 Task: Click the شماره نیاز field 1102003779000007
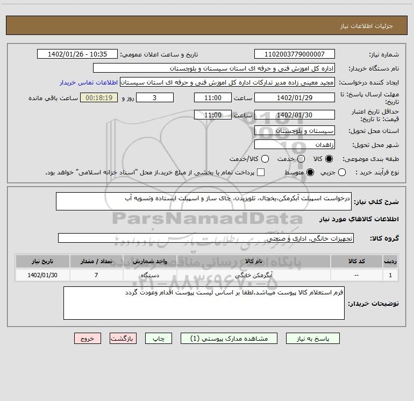(295, 54)
